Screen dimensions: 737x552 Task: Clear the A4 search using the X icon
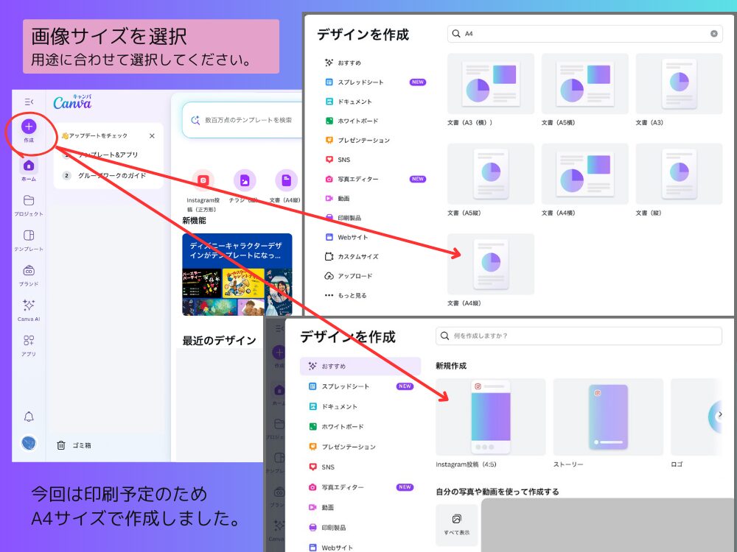tap(713, 34)
